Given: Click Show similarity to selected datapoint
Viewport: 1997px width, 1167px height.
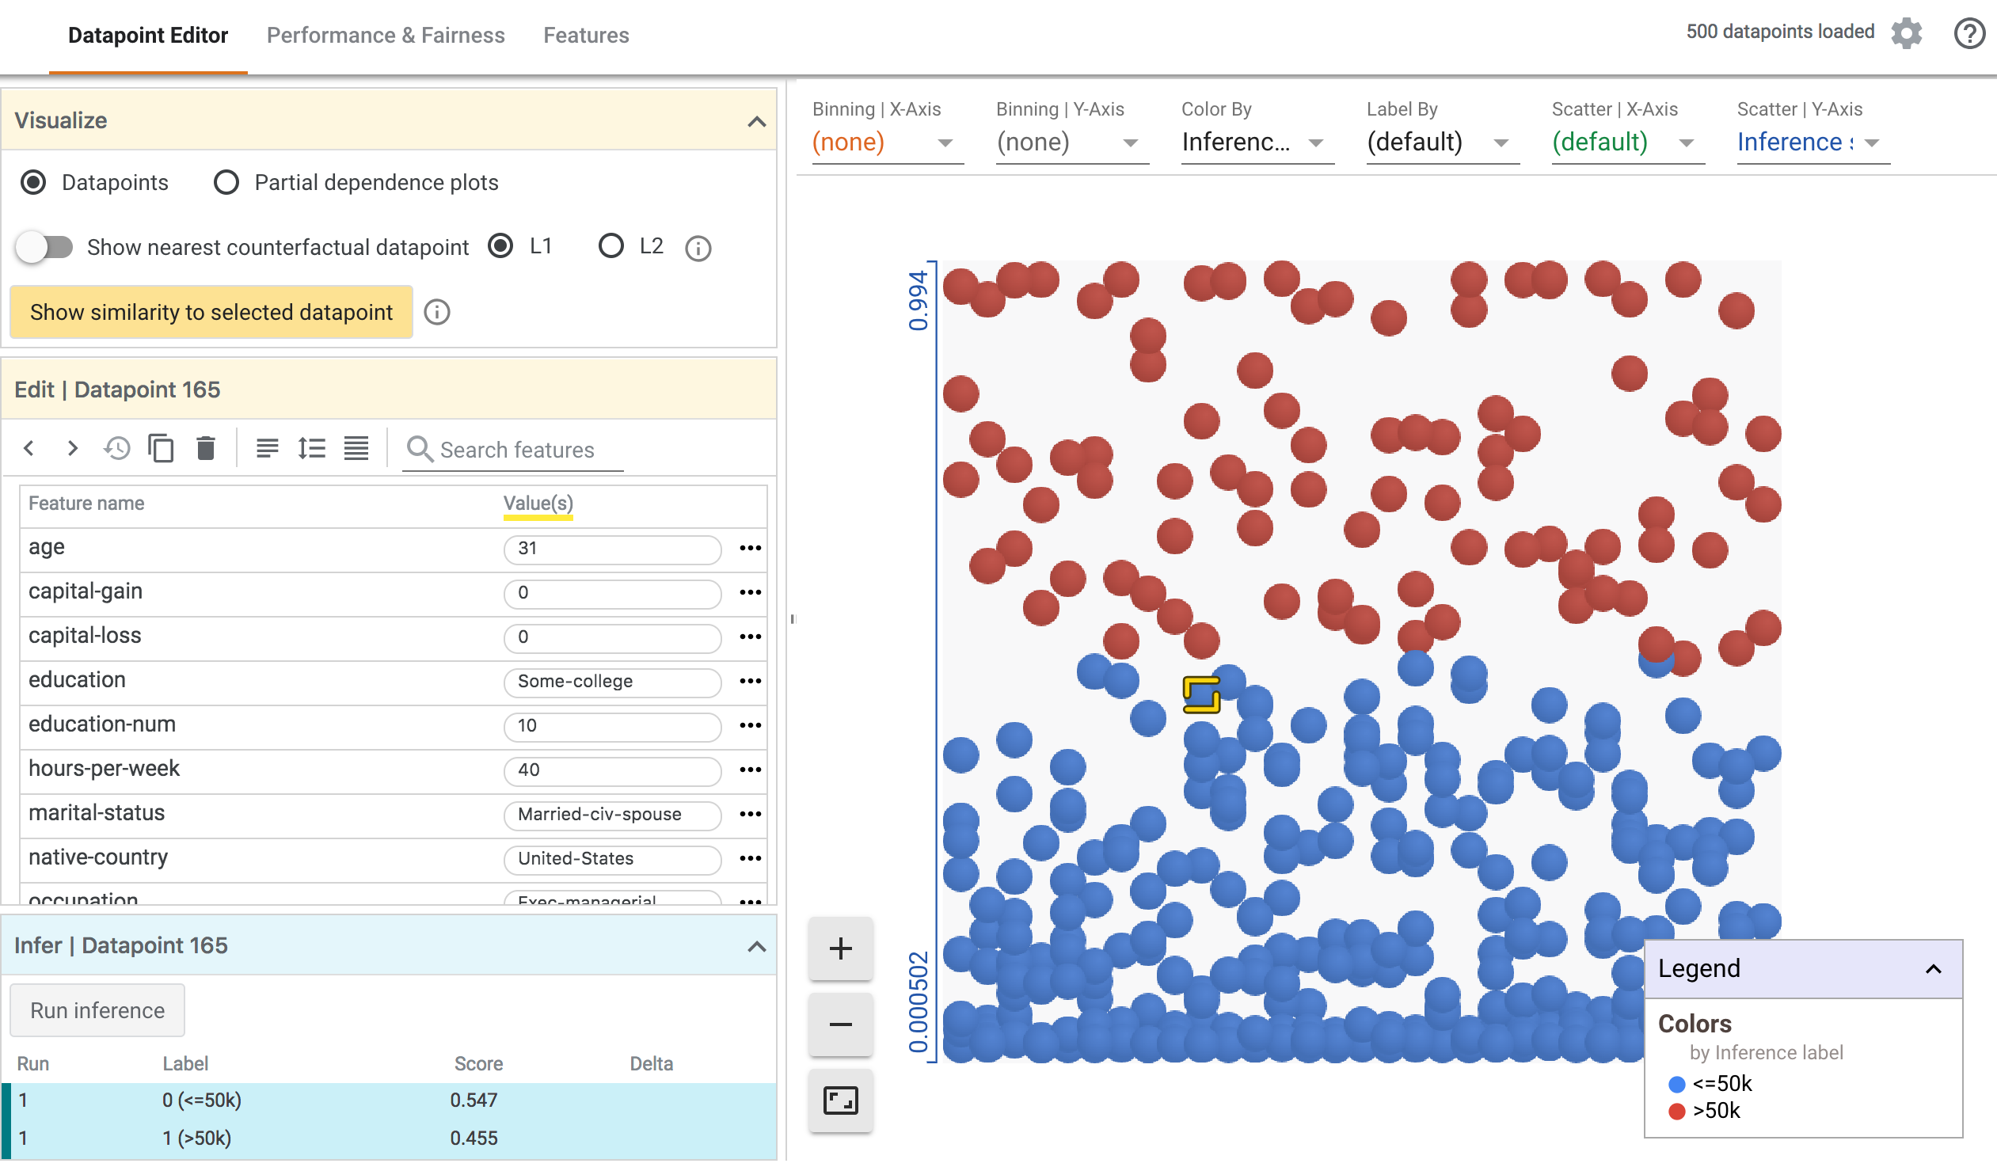Looking at the screenshot, I should pos(211,311).
